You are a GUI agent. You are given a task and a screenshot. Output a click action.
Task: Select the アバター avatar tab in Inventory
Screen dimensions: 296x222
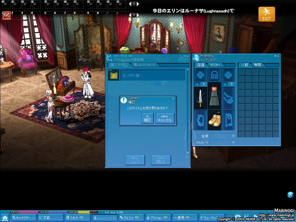215,65
